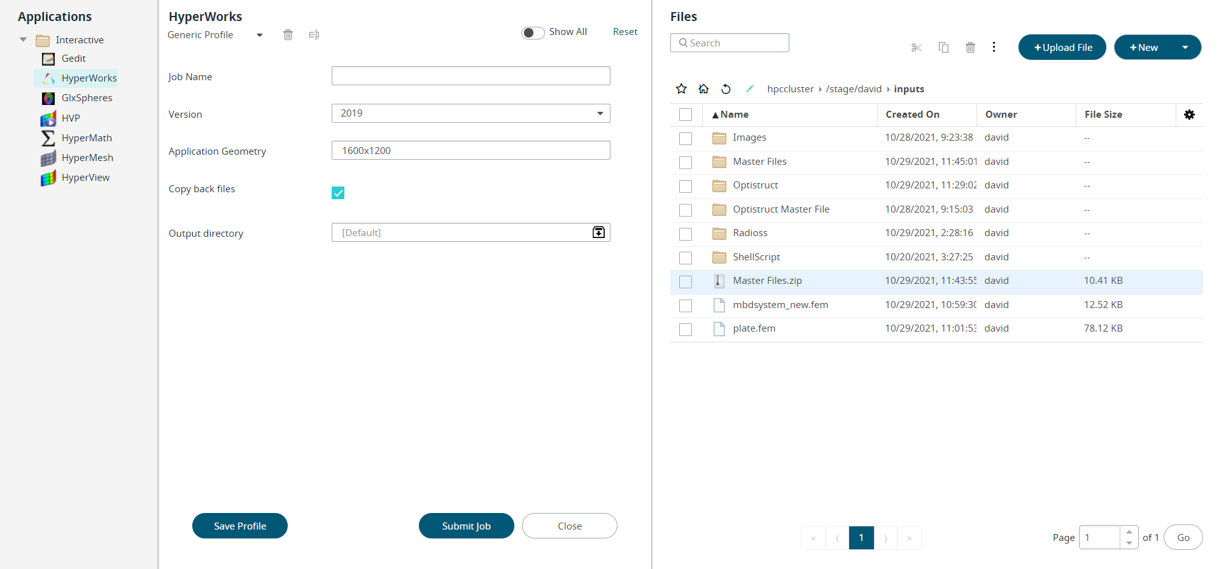Open the Generic Profile dropdown
This screenshot has height=569, width=1219.
pyautogui.click(x=259, y=35)
